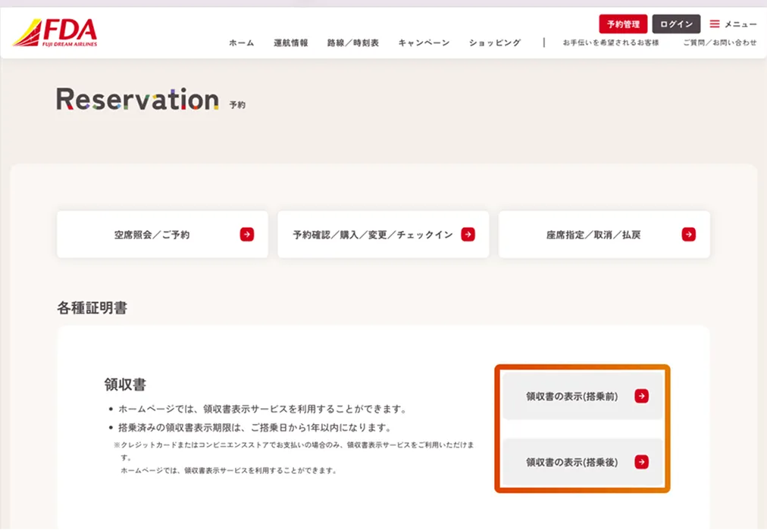Click arrow icon on 領収書の表示(搭乗前)

tap(641, 396)
